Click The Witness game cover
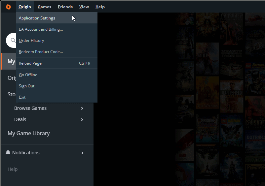This screenshot has width=265, height=186. click(207, 93)
